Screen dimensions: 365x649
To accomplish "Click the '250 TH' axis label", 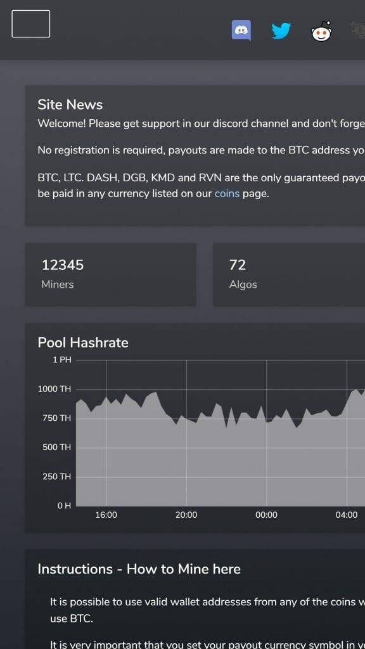I will [56, 477].
